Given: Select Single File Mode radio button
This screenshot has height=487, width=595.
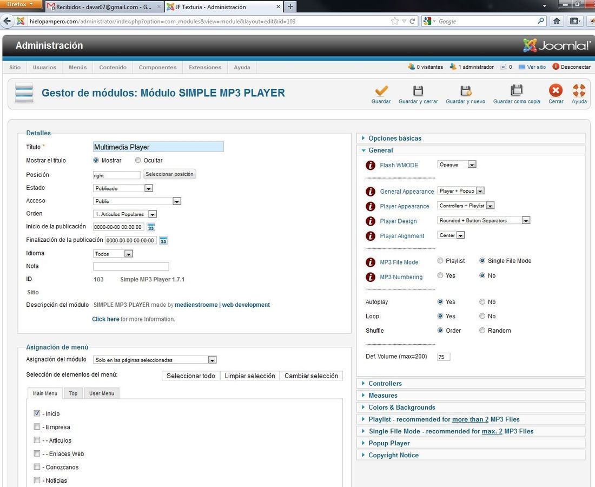Looking at the screenshot, I should tap(482, 261).
